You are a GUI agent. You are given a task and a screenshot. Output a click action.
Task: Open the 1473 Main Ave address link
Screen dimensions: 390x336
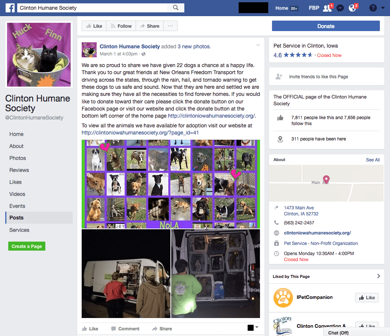(x=301, y=211)
